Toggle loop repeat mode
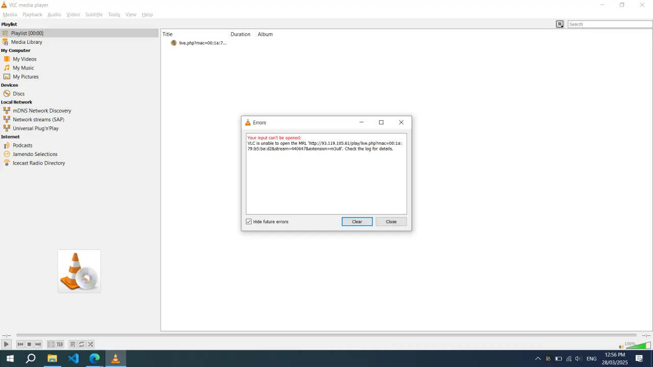The height and width of the screenshot is (367, 653). tap(82, 345)
